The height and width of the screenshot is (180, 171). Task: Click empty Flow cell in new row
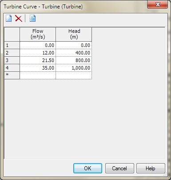[38, 75]
